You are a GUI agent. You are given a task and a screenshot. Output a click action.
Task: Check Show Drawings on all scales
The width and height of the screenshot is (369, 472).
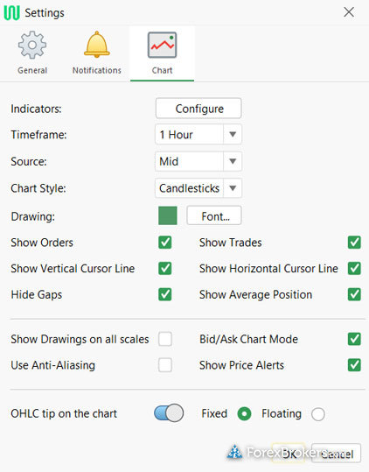[165, 339]
